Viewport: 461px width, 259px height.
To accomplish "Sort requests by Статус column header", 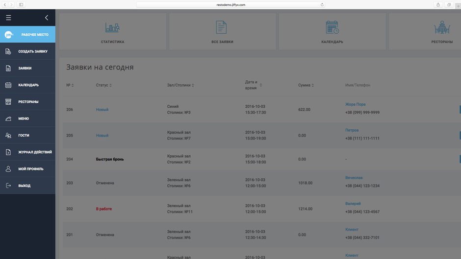I will 103,85.
